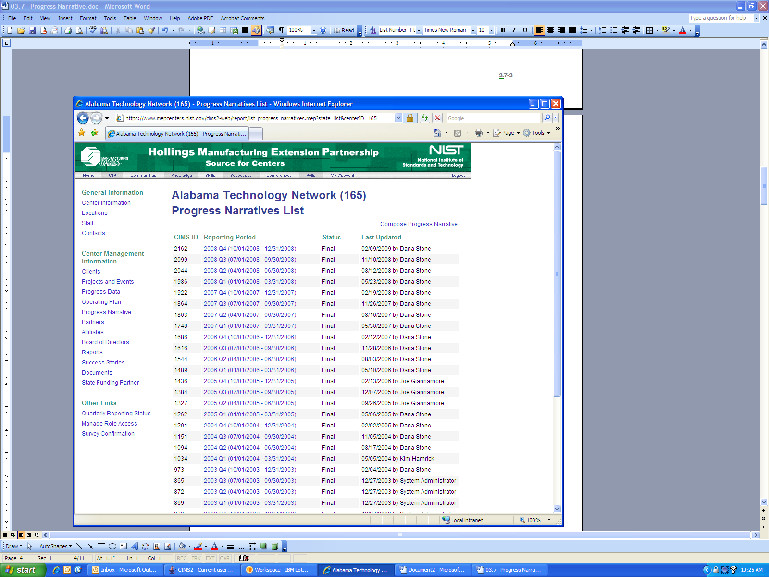Click the Format Painter brush icon
Viewport: 769px width, 577px height.
click(x=151, y=30)
